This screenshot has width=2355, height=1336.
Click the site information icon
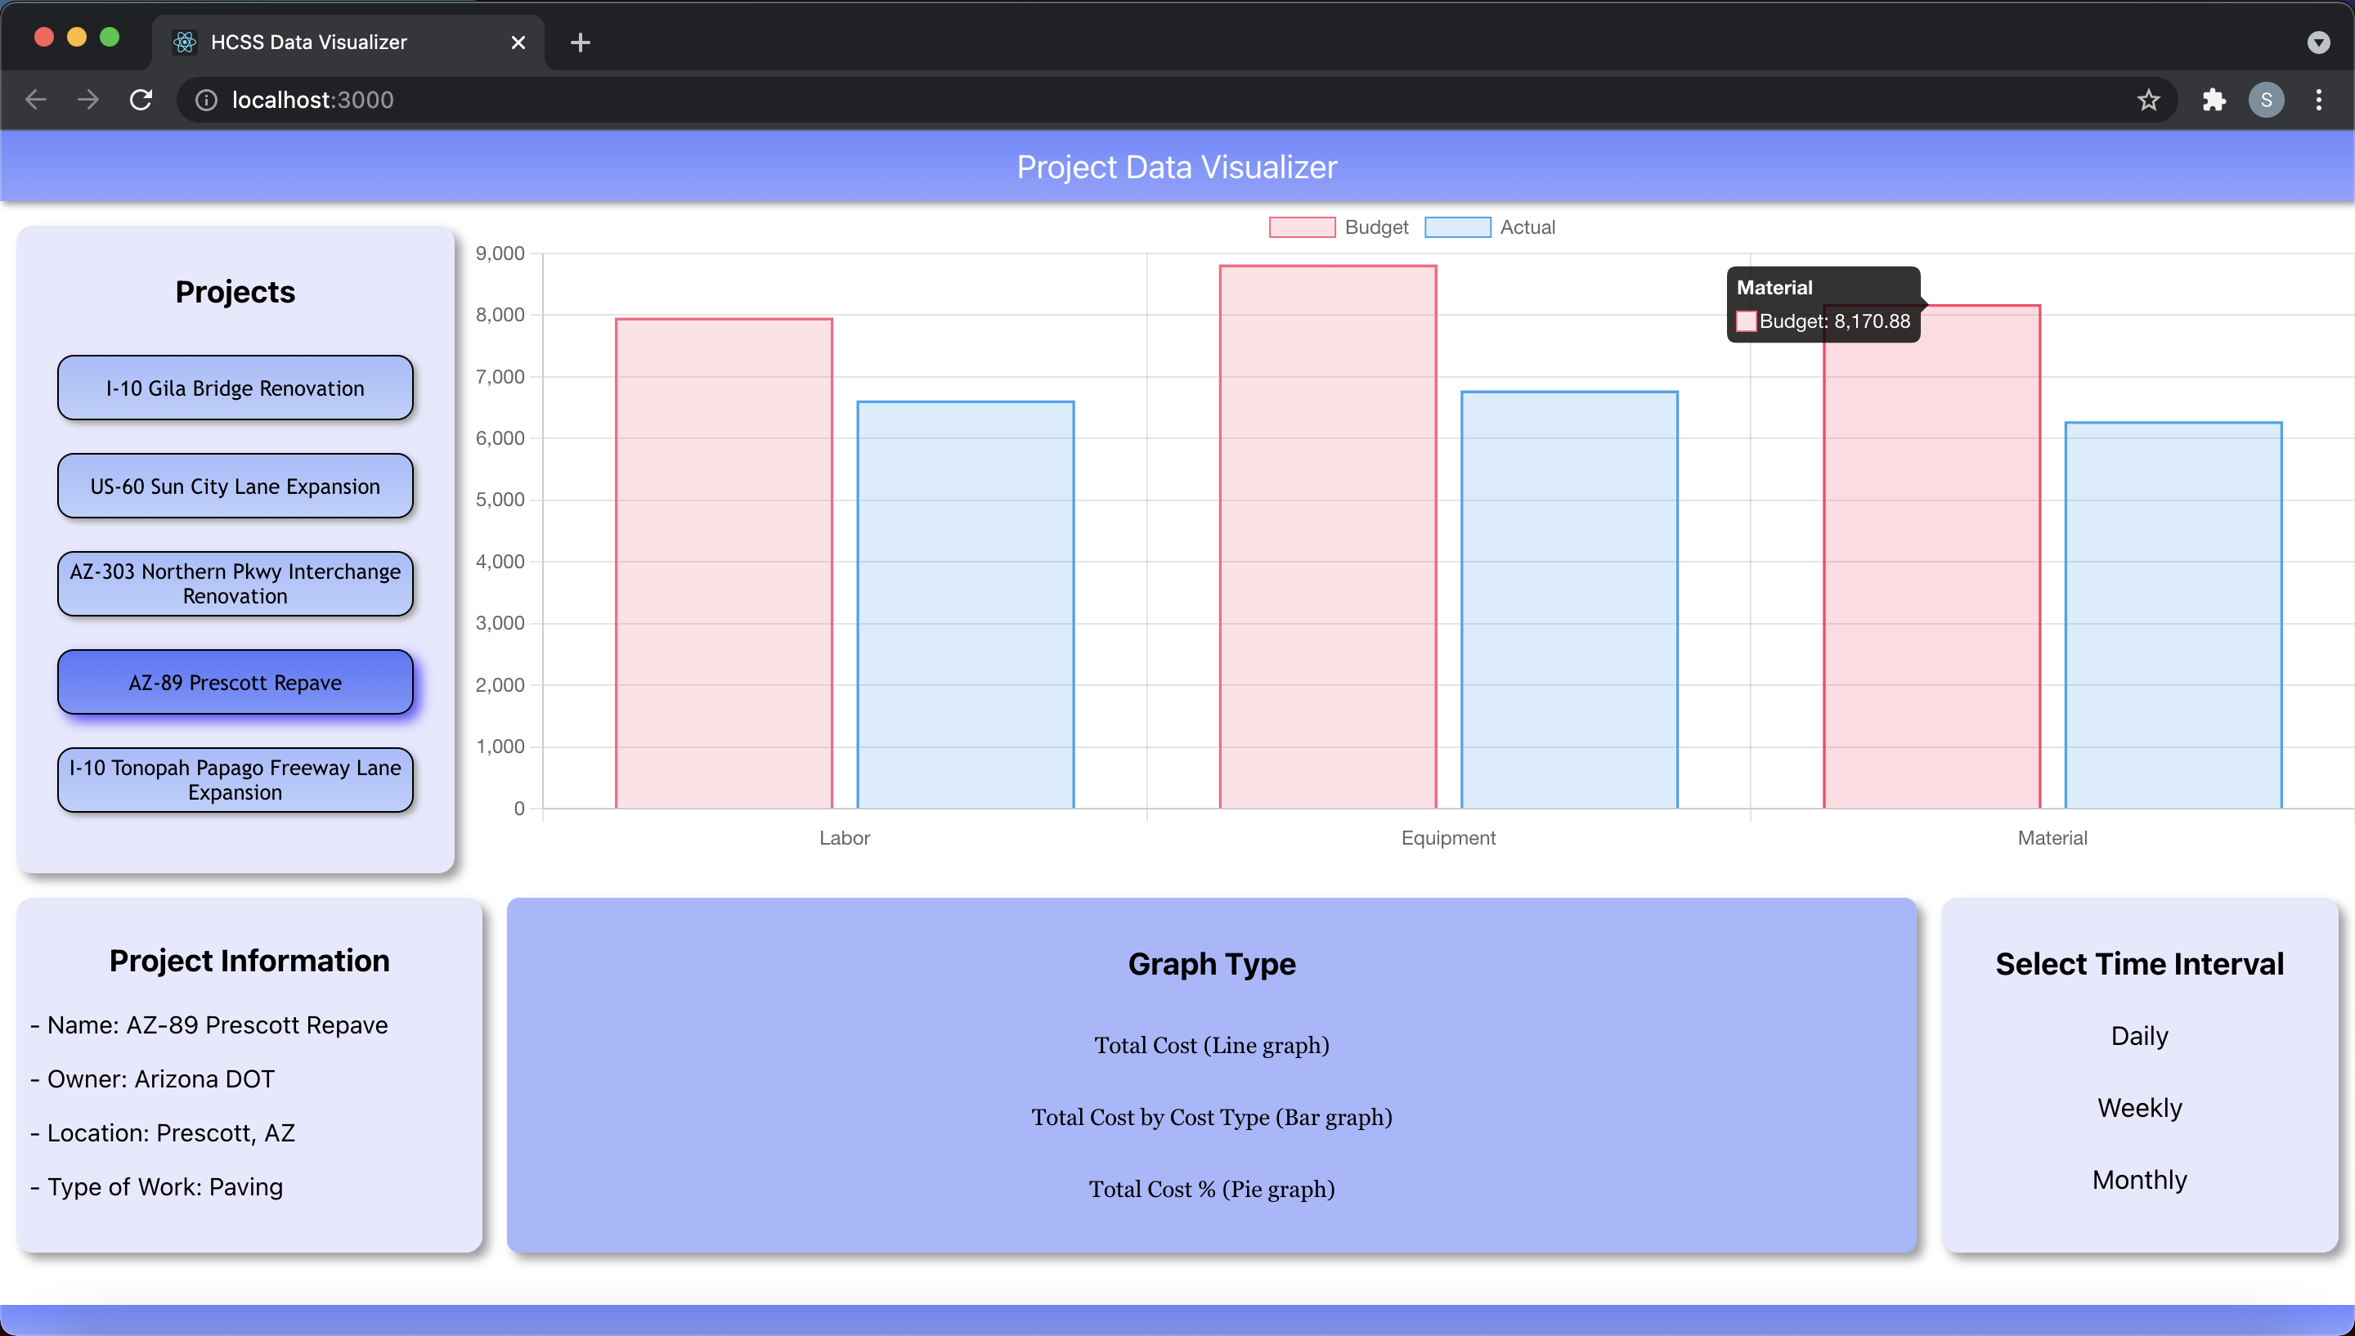point(206,99)
